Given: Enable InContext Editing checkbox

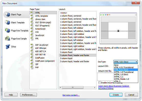Looking at the screenshot, I should point(99,83).
